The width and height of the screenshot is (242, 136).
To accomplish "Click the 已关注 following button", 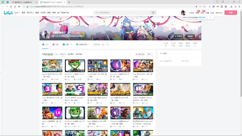I will (x=178, y=36).
